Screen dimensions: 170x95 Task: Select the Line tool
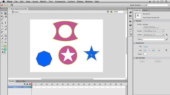pyautogui.click(x=2, y=26)
